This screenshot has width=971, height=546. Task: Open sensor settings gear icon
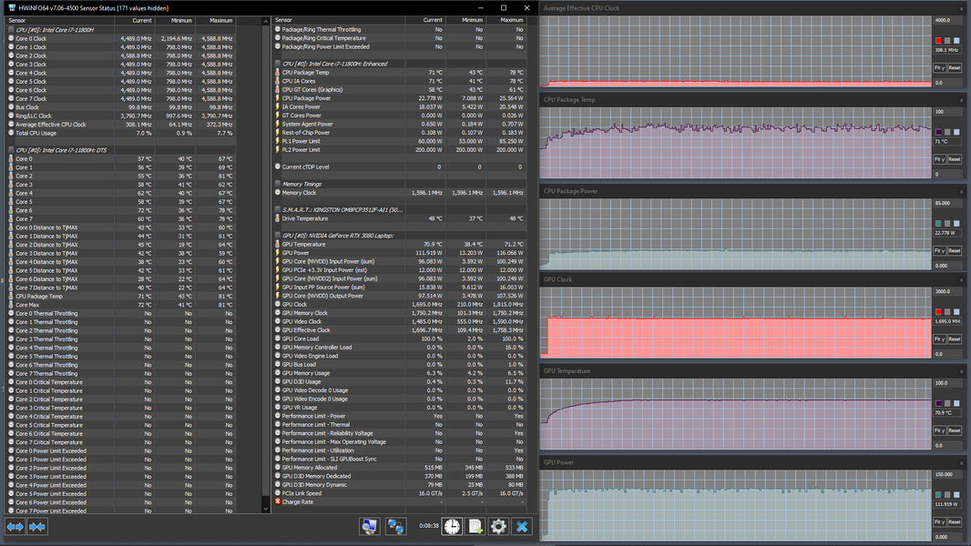point(498,526)
